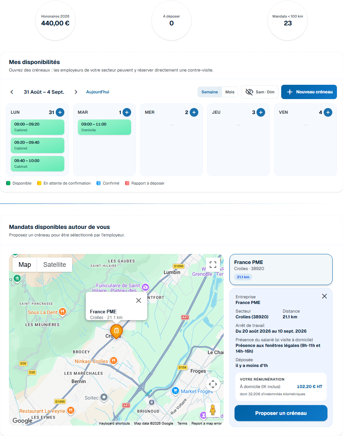Select the Map view type

pos(25,265)
